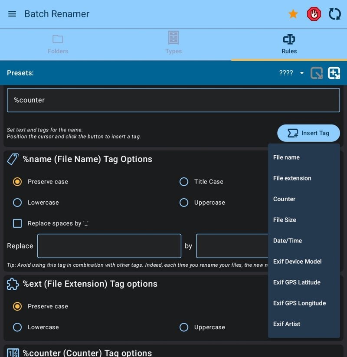Click the %ext (File Extension) Tag options heading
Viewport: 347px width, 357px height.
tap(90, 284)
